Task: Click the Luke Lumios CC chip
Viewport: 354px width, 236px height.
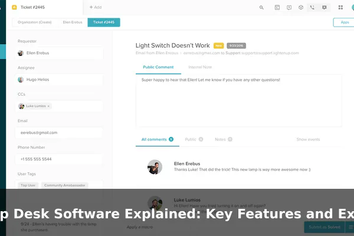Action: point(35,106)
